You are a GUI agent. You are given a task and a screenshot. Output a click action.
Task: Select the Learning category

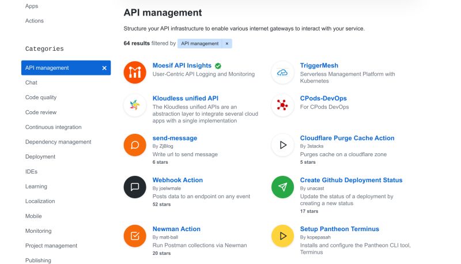tap(36, 186)
